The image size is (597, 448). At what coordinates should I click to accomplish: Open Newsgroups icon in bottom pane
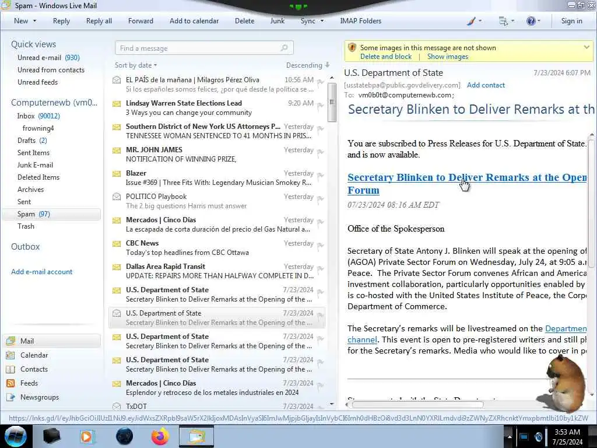[x=10, y=397]
